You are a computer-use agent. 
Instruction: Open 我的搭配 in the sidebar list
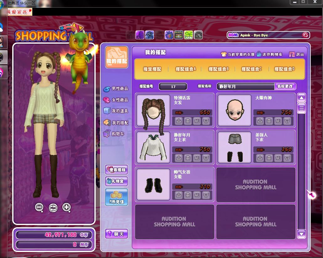[116, 123]
